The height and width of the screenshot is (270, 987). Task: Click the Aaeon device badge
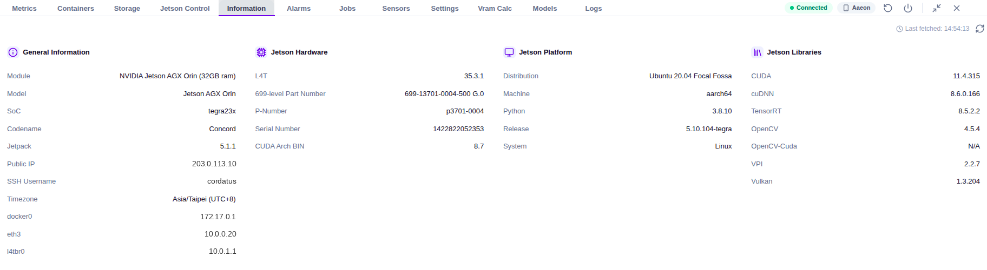[x=857, y=8]
